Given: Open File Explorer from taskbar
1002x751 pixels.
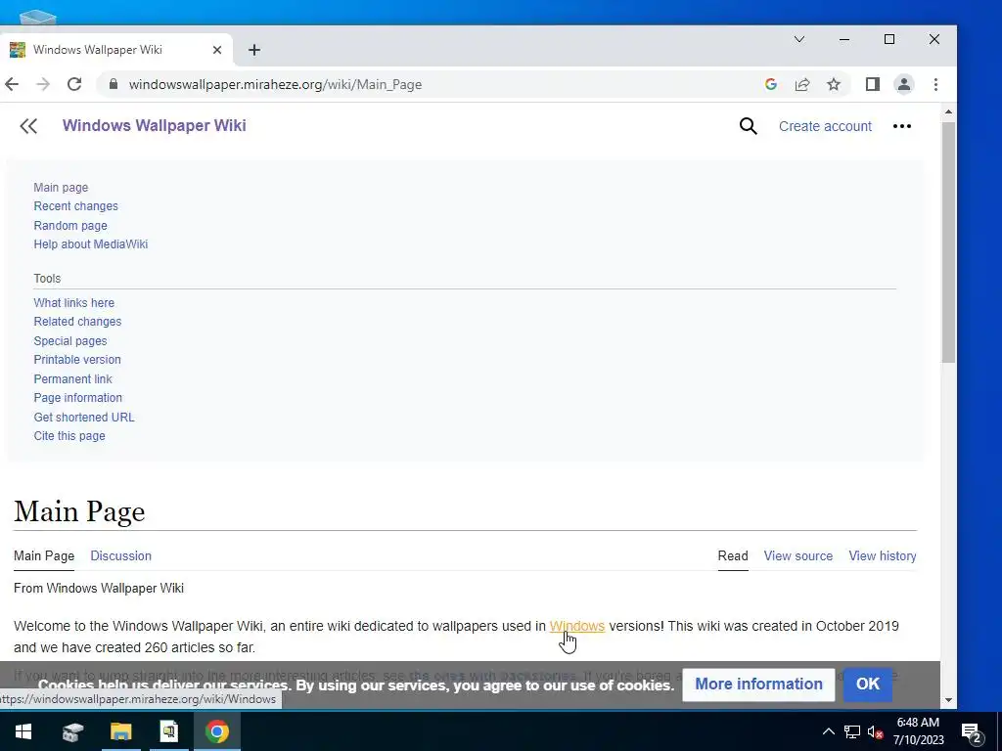Looking at the screenshot, I should 120,731.
